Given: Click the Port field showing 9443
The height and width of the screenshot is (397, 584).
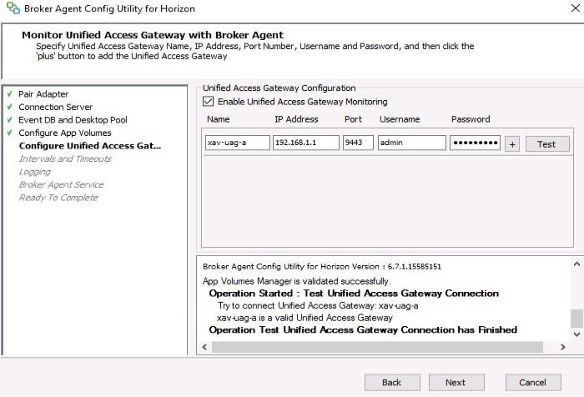Looking at the screenshot, I should click(358, 143).
